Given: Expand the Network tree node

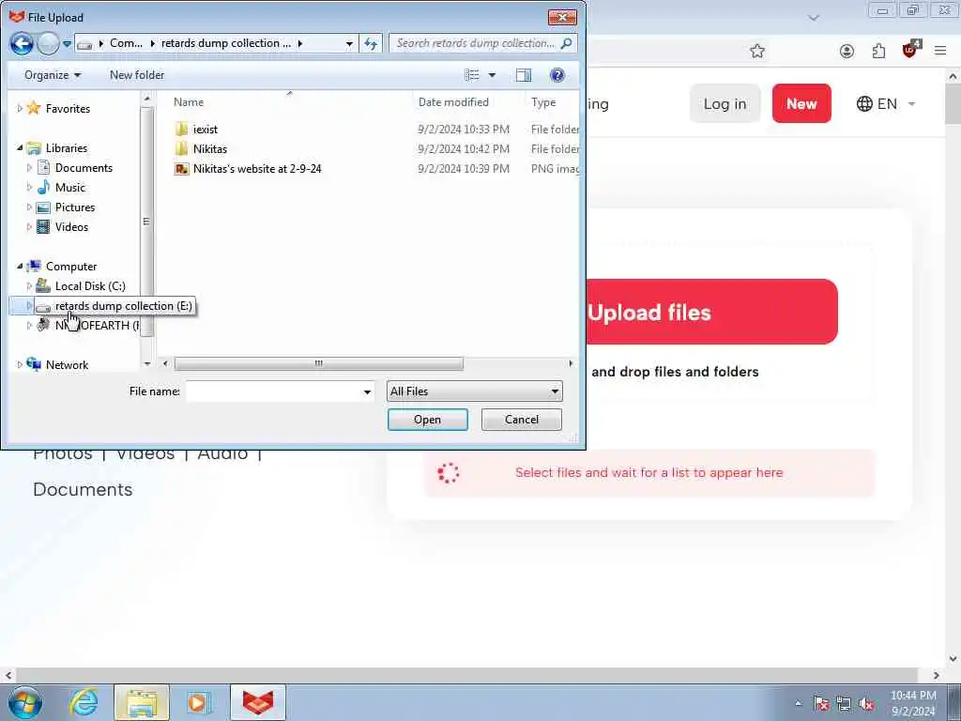Looking at the screenshot, I should 20,365.
